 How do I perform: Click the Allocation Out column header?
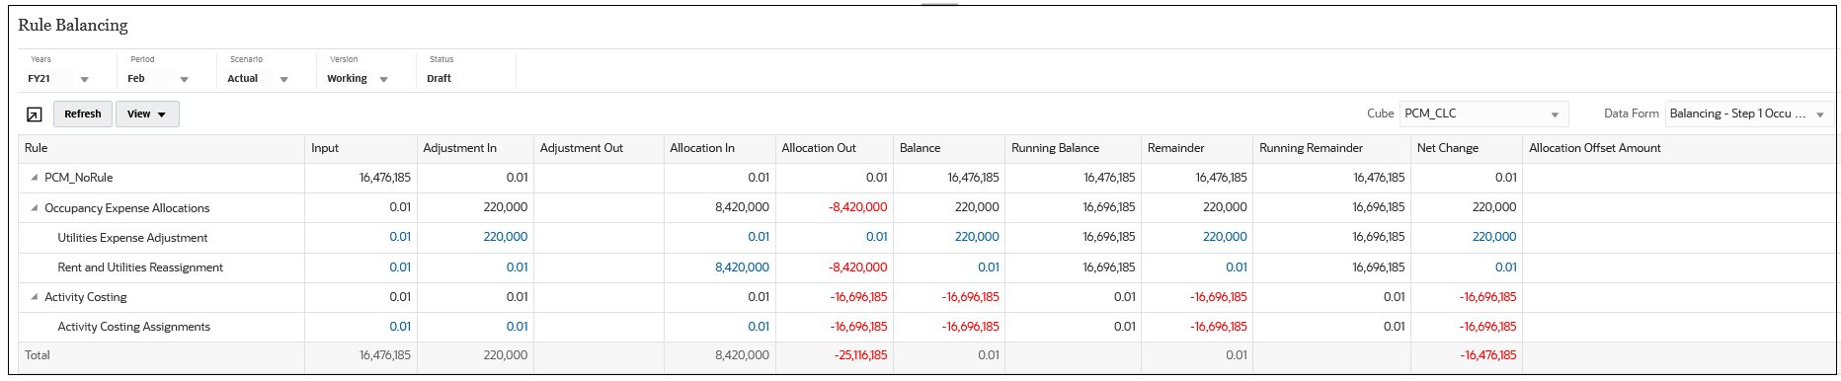pos(835,148)
